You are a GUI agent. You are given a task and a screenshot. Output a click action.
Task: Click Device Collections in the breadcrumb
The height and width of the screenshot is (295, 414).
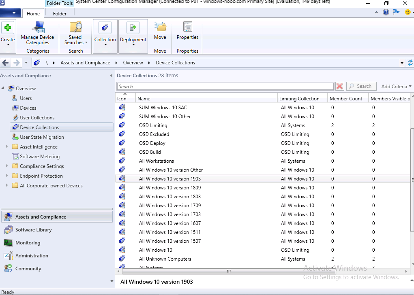(175, 63)
